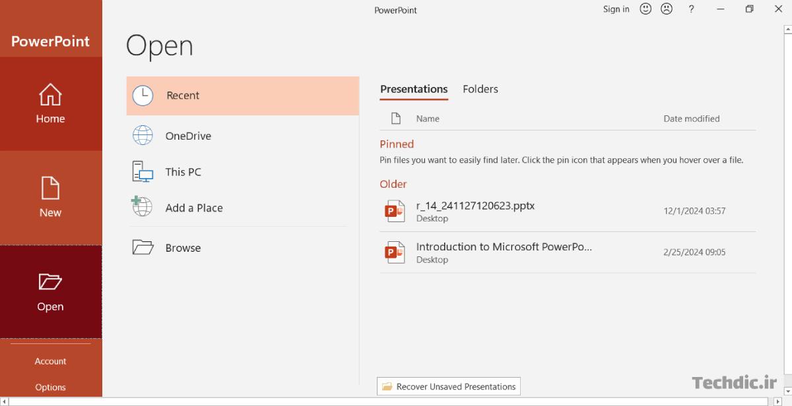Click the Add a Place icon

[x=142, y=207]
